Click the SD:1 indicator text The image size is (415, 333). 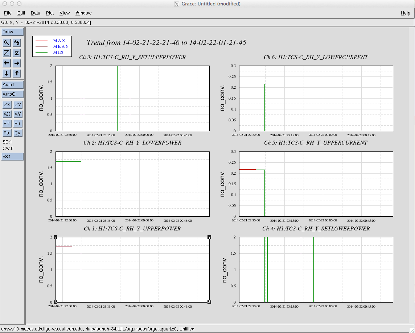tap(7, 142)
